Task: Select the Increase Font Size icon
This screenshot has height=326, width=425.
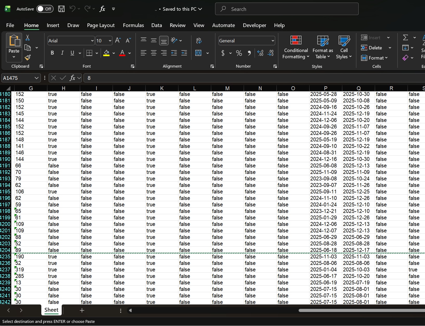Action: click(x=118, y=40)
